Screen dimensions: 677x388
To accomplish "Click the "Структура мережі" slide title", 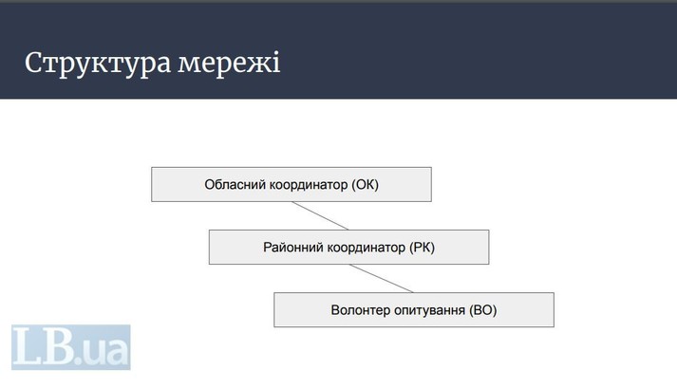I will click(x=152, y=63).
